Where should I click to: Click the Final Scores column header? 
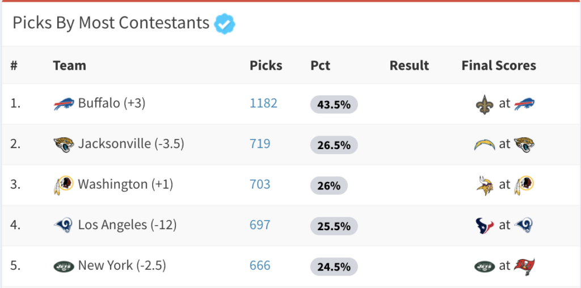[x=499, y=66]
